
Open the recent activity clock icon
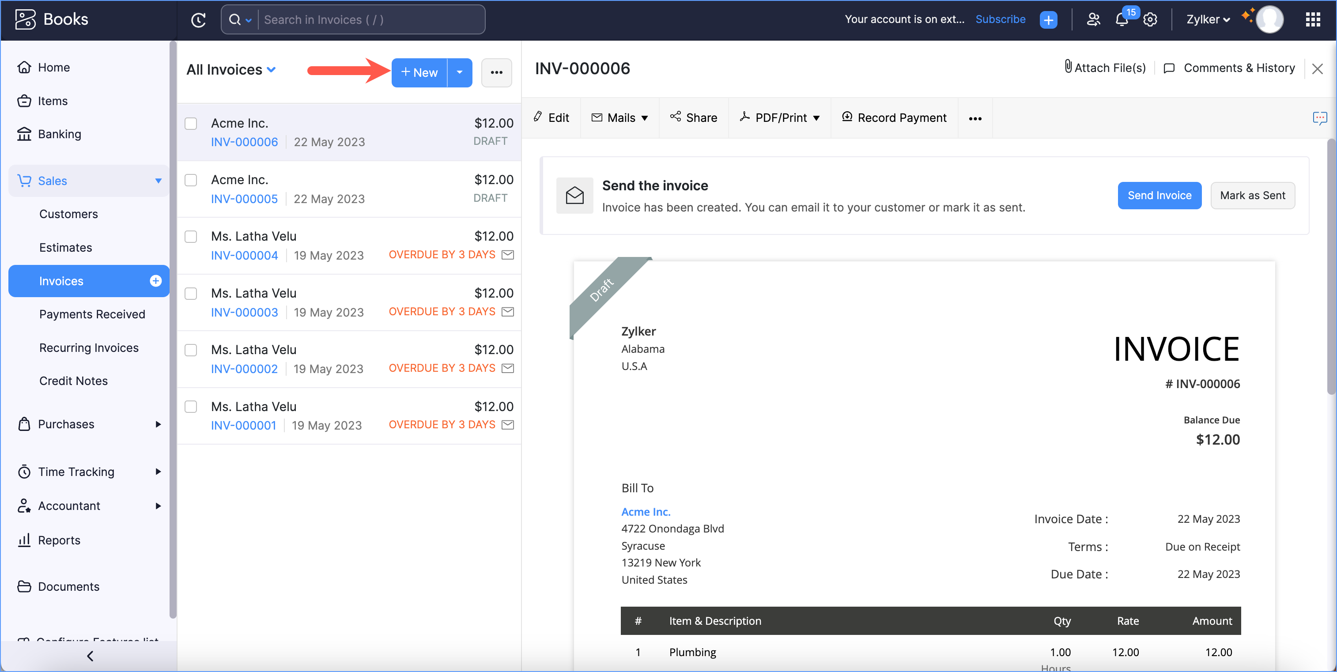coord(198,20)
